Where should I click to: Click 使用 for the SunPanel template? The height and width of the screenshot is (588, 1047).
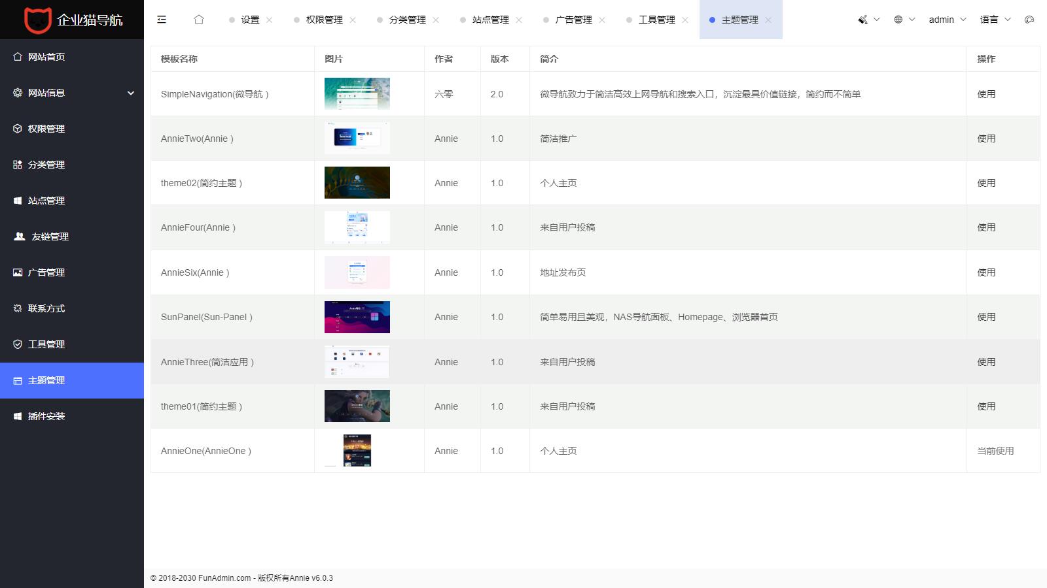[x=986, y=317]
